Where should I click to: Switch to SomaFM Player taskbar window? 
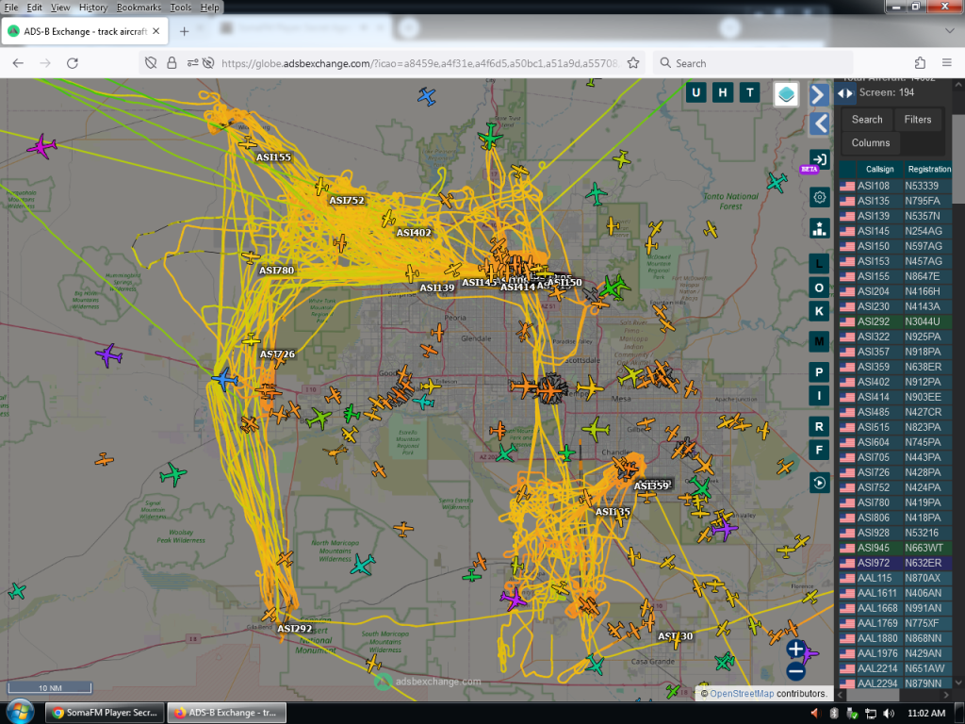click(105, 713)
